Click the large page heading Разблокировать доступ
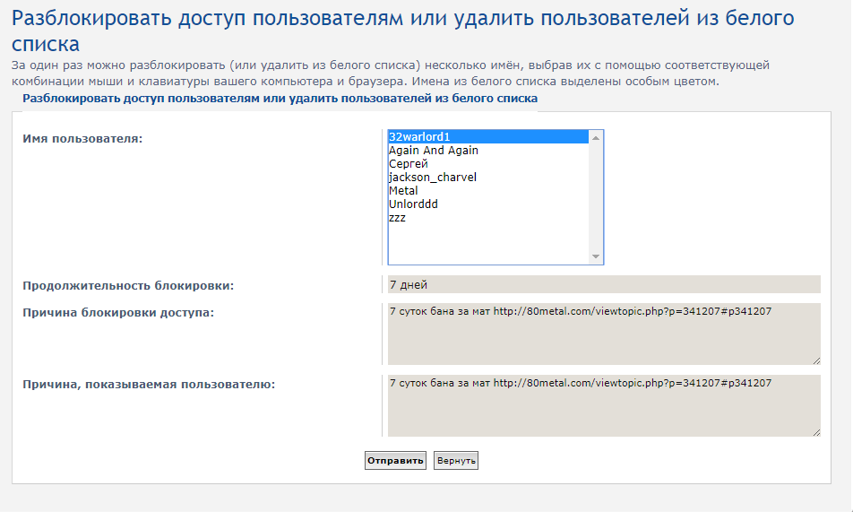 (402, 30)
